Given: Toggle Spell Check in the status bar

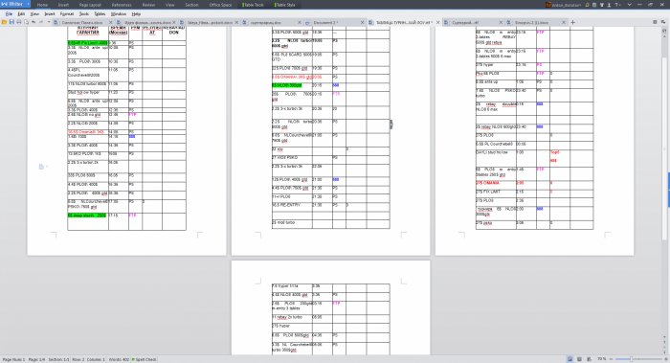Looking at the screenshot, I should (x=144, y=359).
